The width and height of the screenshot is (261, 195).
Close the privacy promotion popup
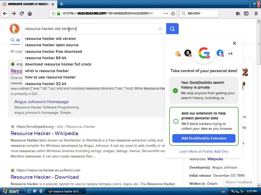click(x=234, y=43)
